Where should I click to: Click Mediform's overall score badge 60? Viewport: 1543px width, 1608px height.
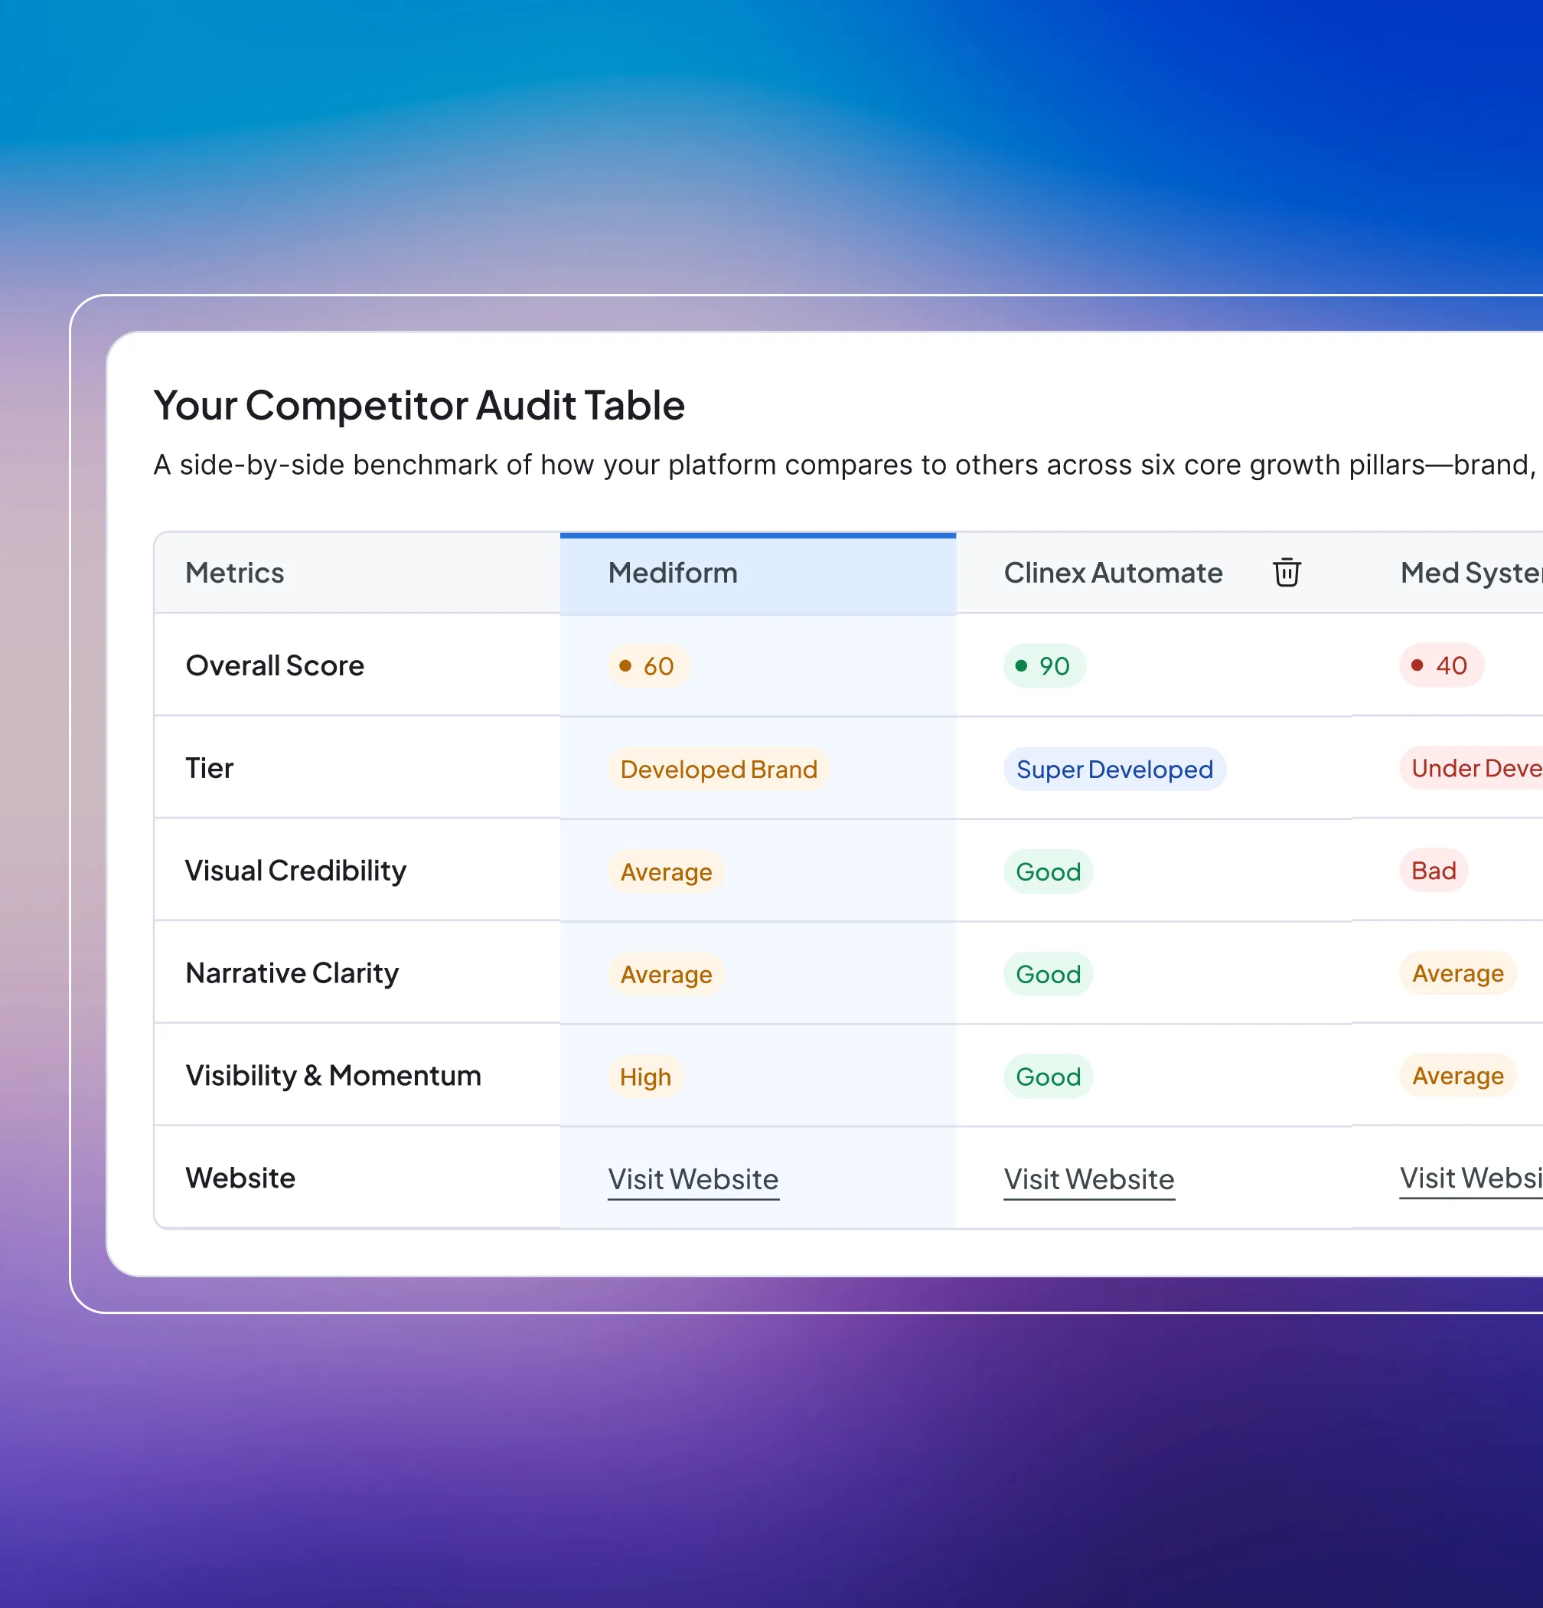(x=648, y=665)
